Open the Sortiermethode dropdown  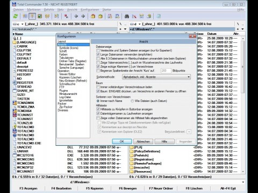click(x=156, y=77)
